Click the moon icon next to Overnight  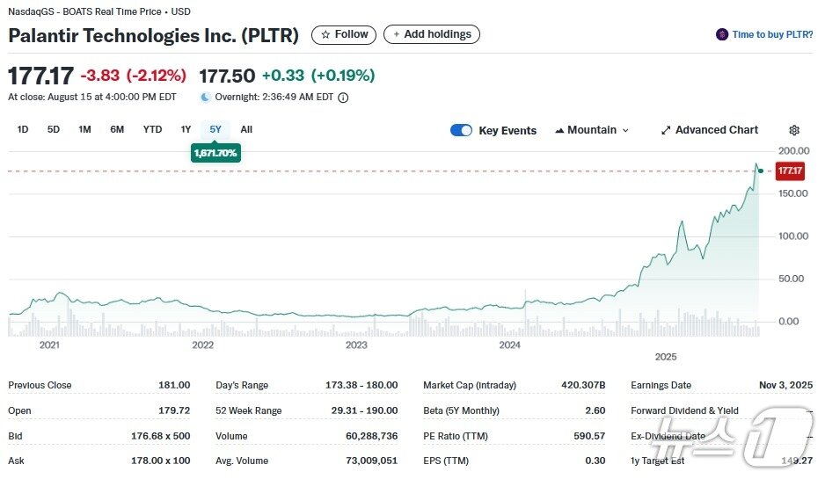click(x=206, y=98)
